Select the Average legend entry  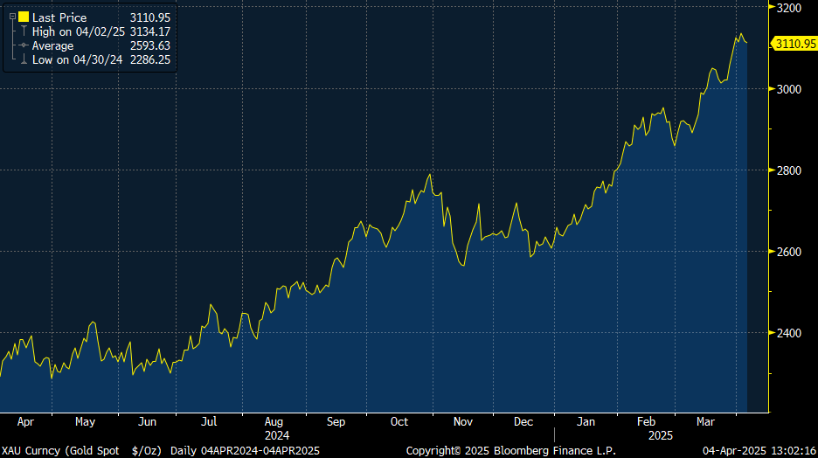point(53,45)
